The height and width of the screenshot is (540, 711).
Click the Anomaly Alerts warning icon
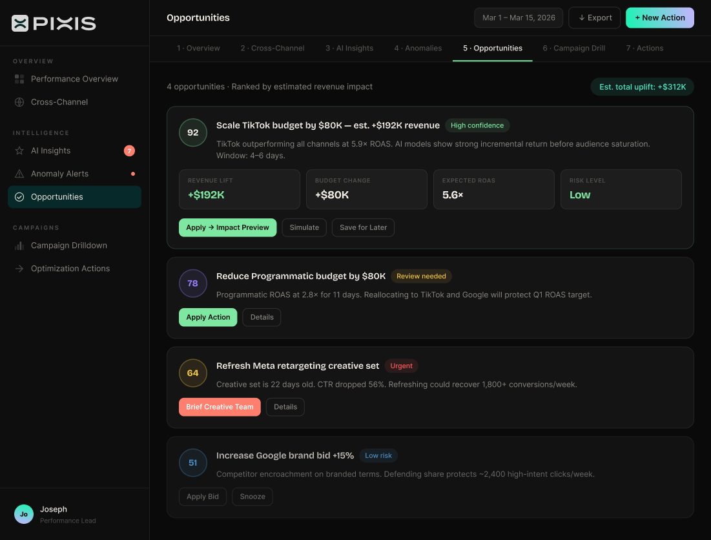tap(19, 174)
